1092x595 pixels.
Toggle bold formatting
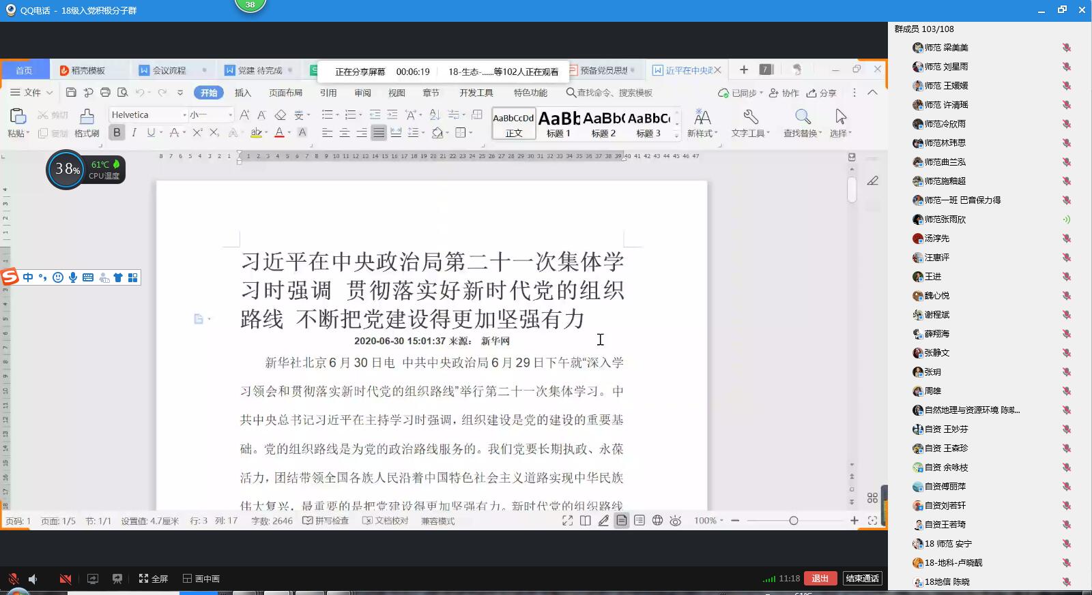point(117,133)
